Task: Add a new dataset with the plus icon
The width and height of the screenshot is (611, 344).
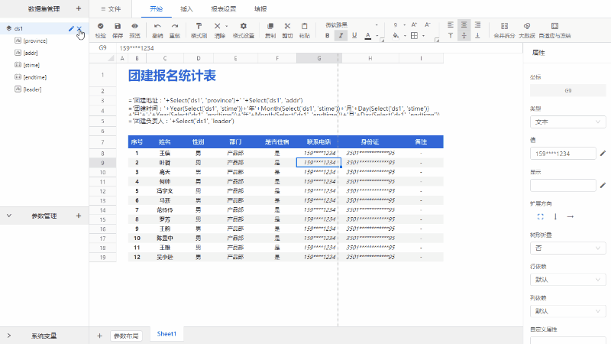Action: (x=79, y=8)
